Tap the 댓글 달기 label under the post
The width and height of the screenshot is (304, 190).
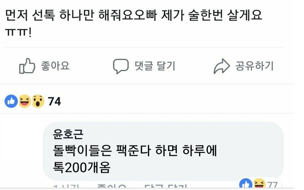tap(155, 66)
